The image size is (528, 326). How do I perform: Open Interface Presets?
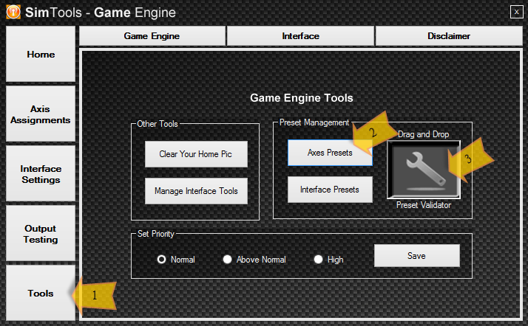coord(330,190)
